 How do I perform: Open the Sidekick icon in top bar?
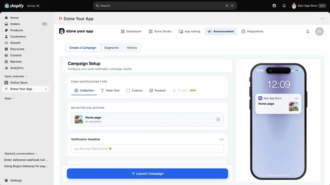[274, 6]
